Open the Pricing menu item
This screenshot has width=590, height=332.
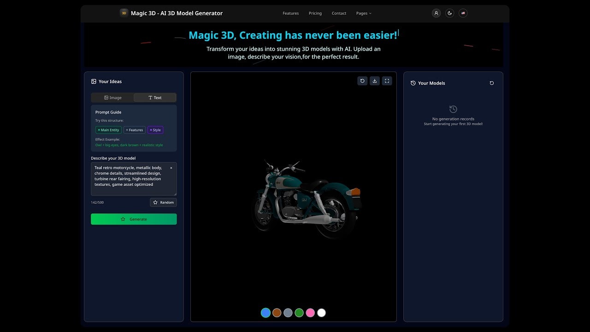click(x=315, y=13)
